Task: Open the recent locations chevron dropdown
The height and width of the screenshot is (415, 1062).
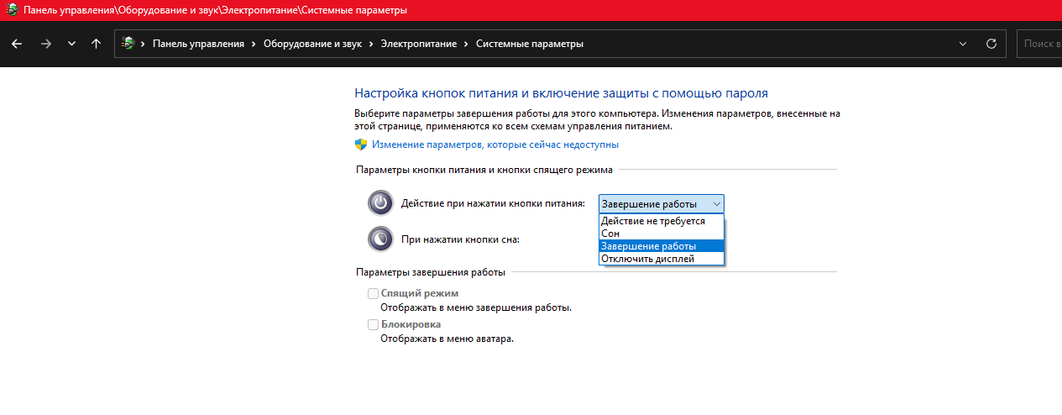Action: [71, 44]
